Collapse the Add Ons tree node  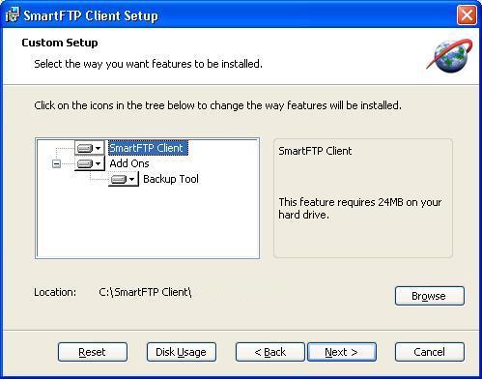point(56,163)
